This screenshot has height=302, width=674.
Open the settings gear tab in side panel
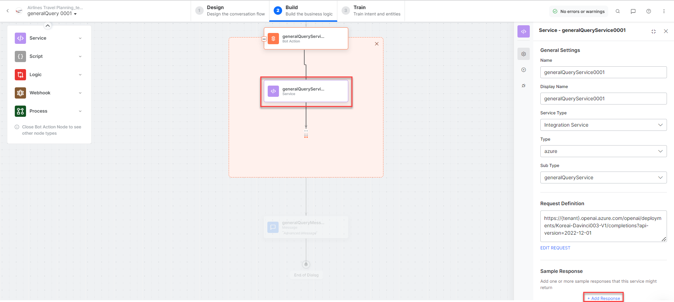(523, 54)
